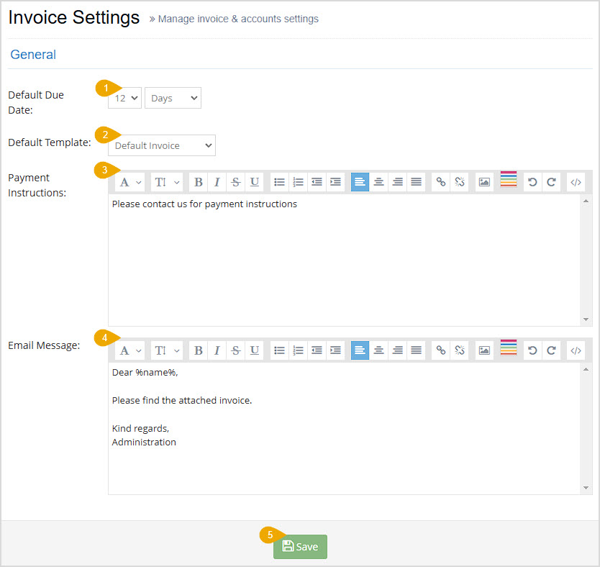Enable center alignment in Payment Instructions
The image size is (600, 567).
coord(379,181)
